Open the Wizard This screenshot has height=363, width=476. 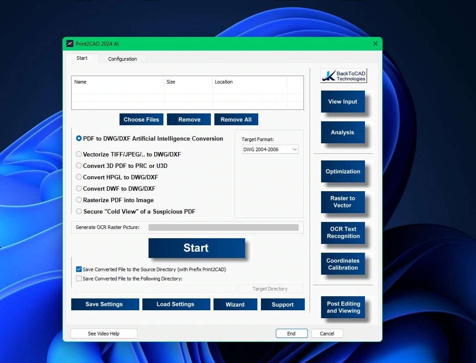235,305
